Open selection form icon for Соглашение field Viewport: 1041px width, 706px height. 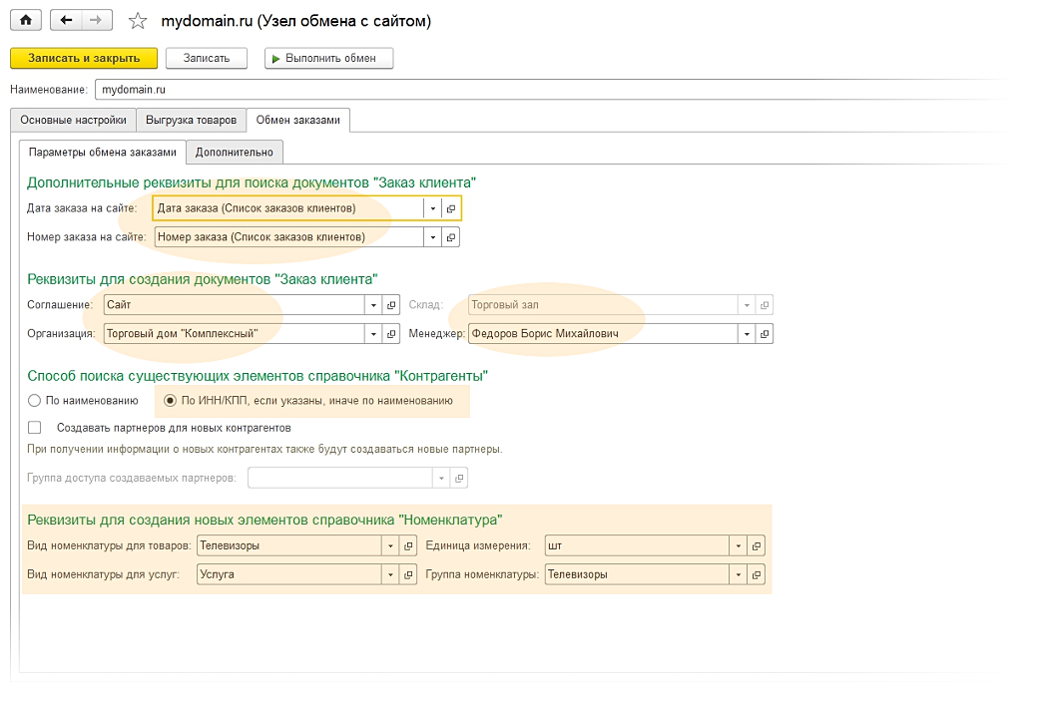pyautogui.click(x=391, y=305)
